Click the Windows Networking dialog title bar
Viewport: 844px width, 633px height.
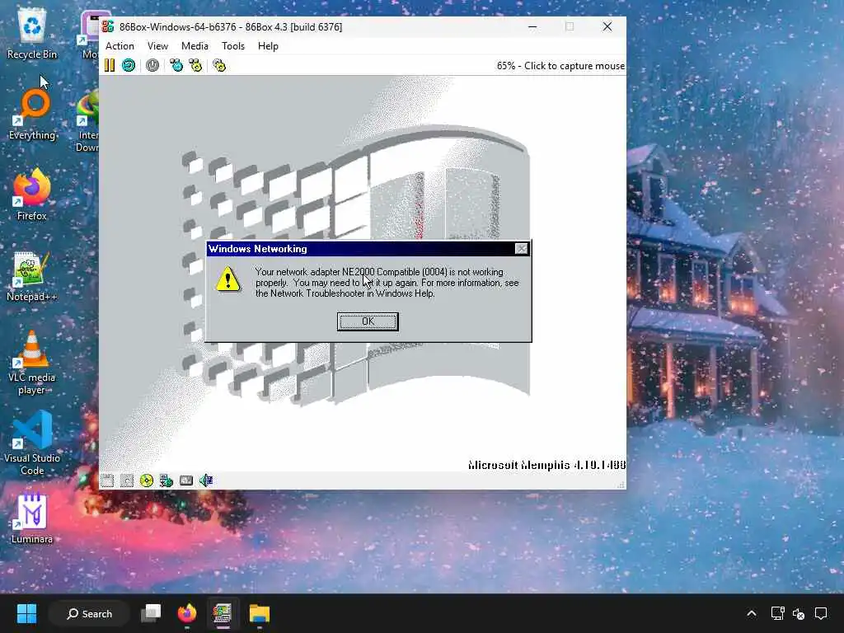click(361, 249)
